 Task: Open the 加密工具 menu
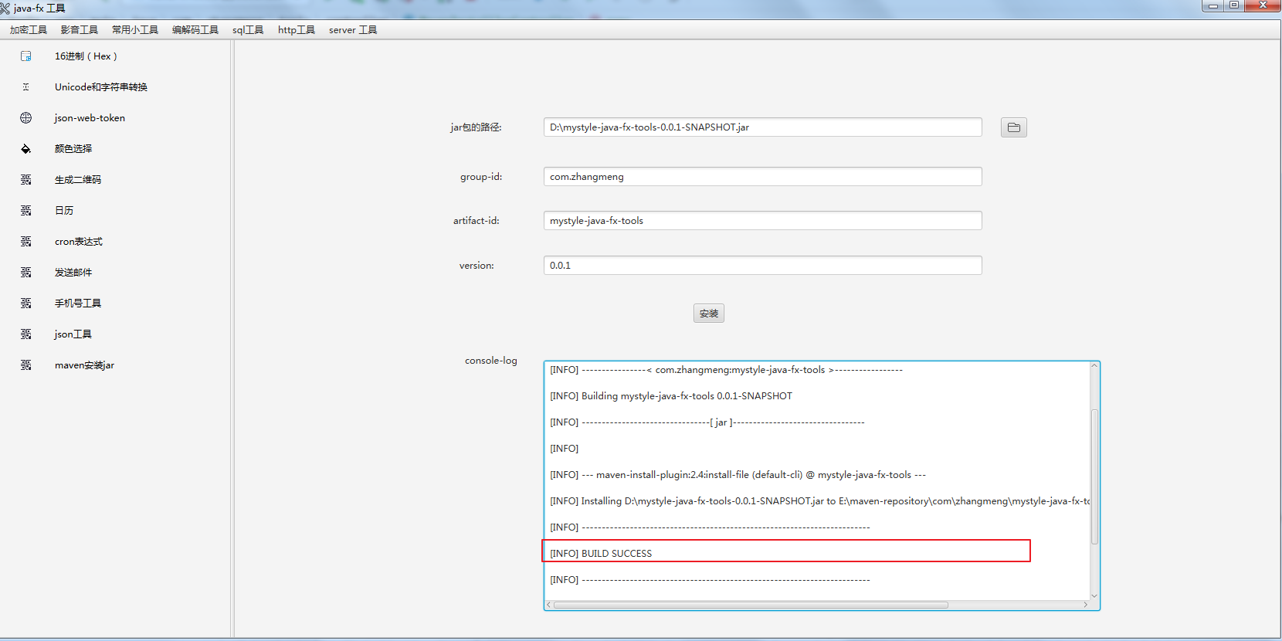point(29,30)
